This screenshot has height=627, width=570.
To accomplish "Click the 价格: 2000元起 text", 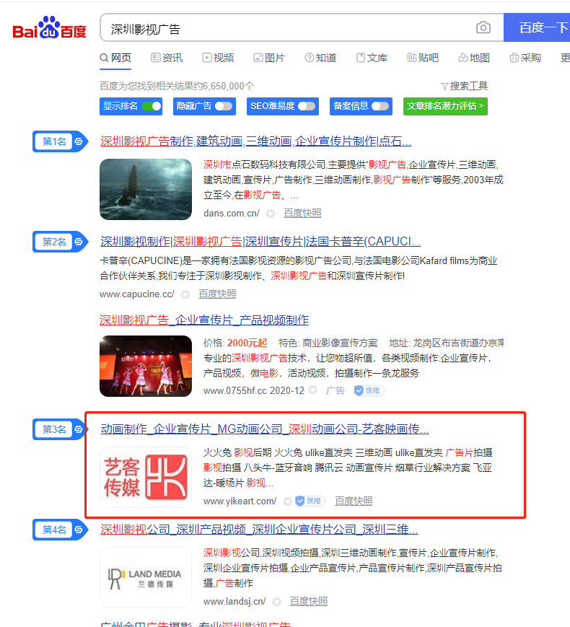I will coord(235,343).
